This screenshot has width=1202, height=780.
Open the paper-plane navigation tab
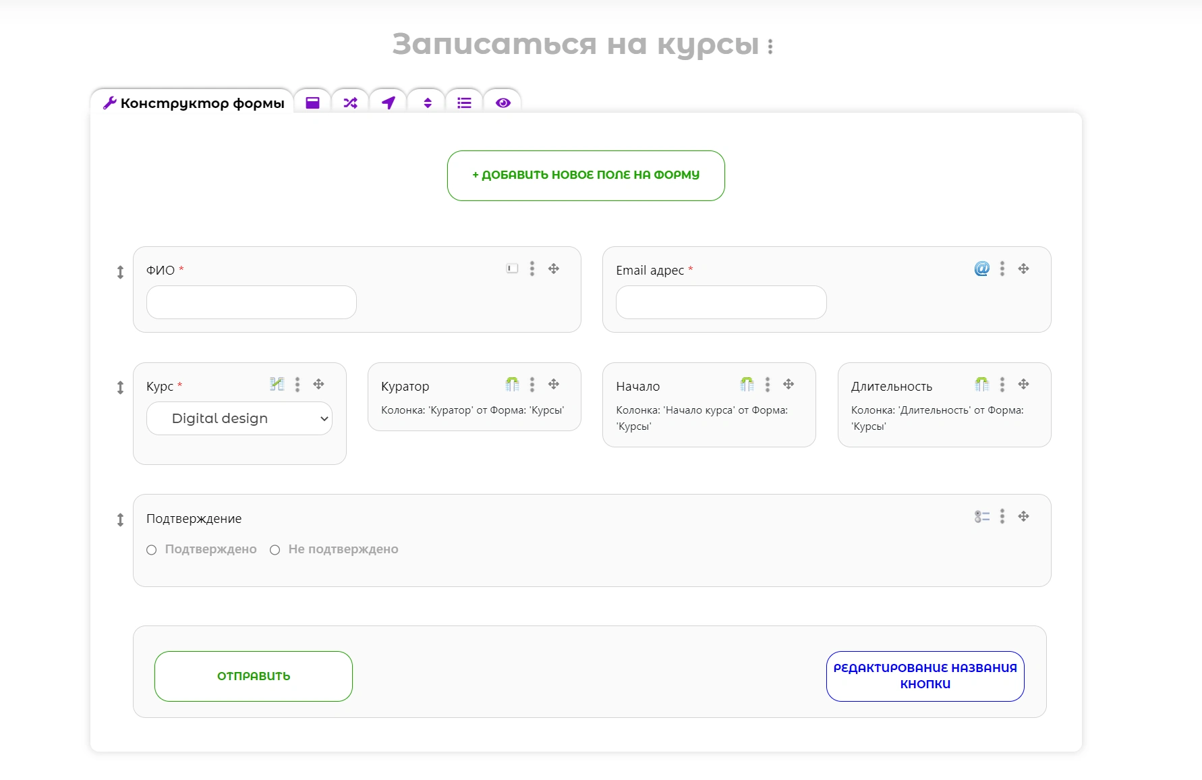click(x=389, y=103)
